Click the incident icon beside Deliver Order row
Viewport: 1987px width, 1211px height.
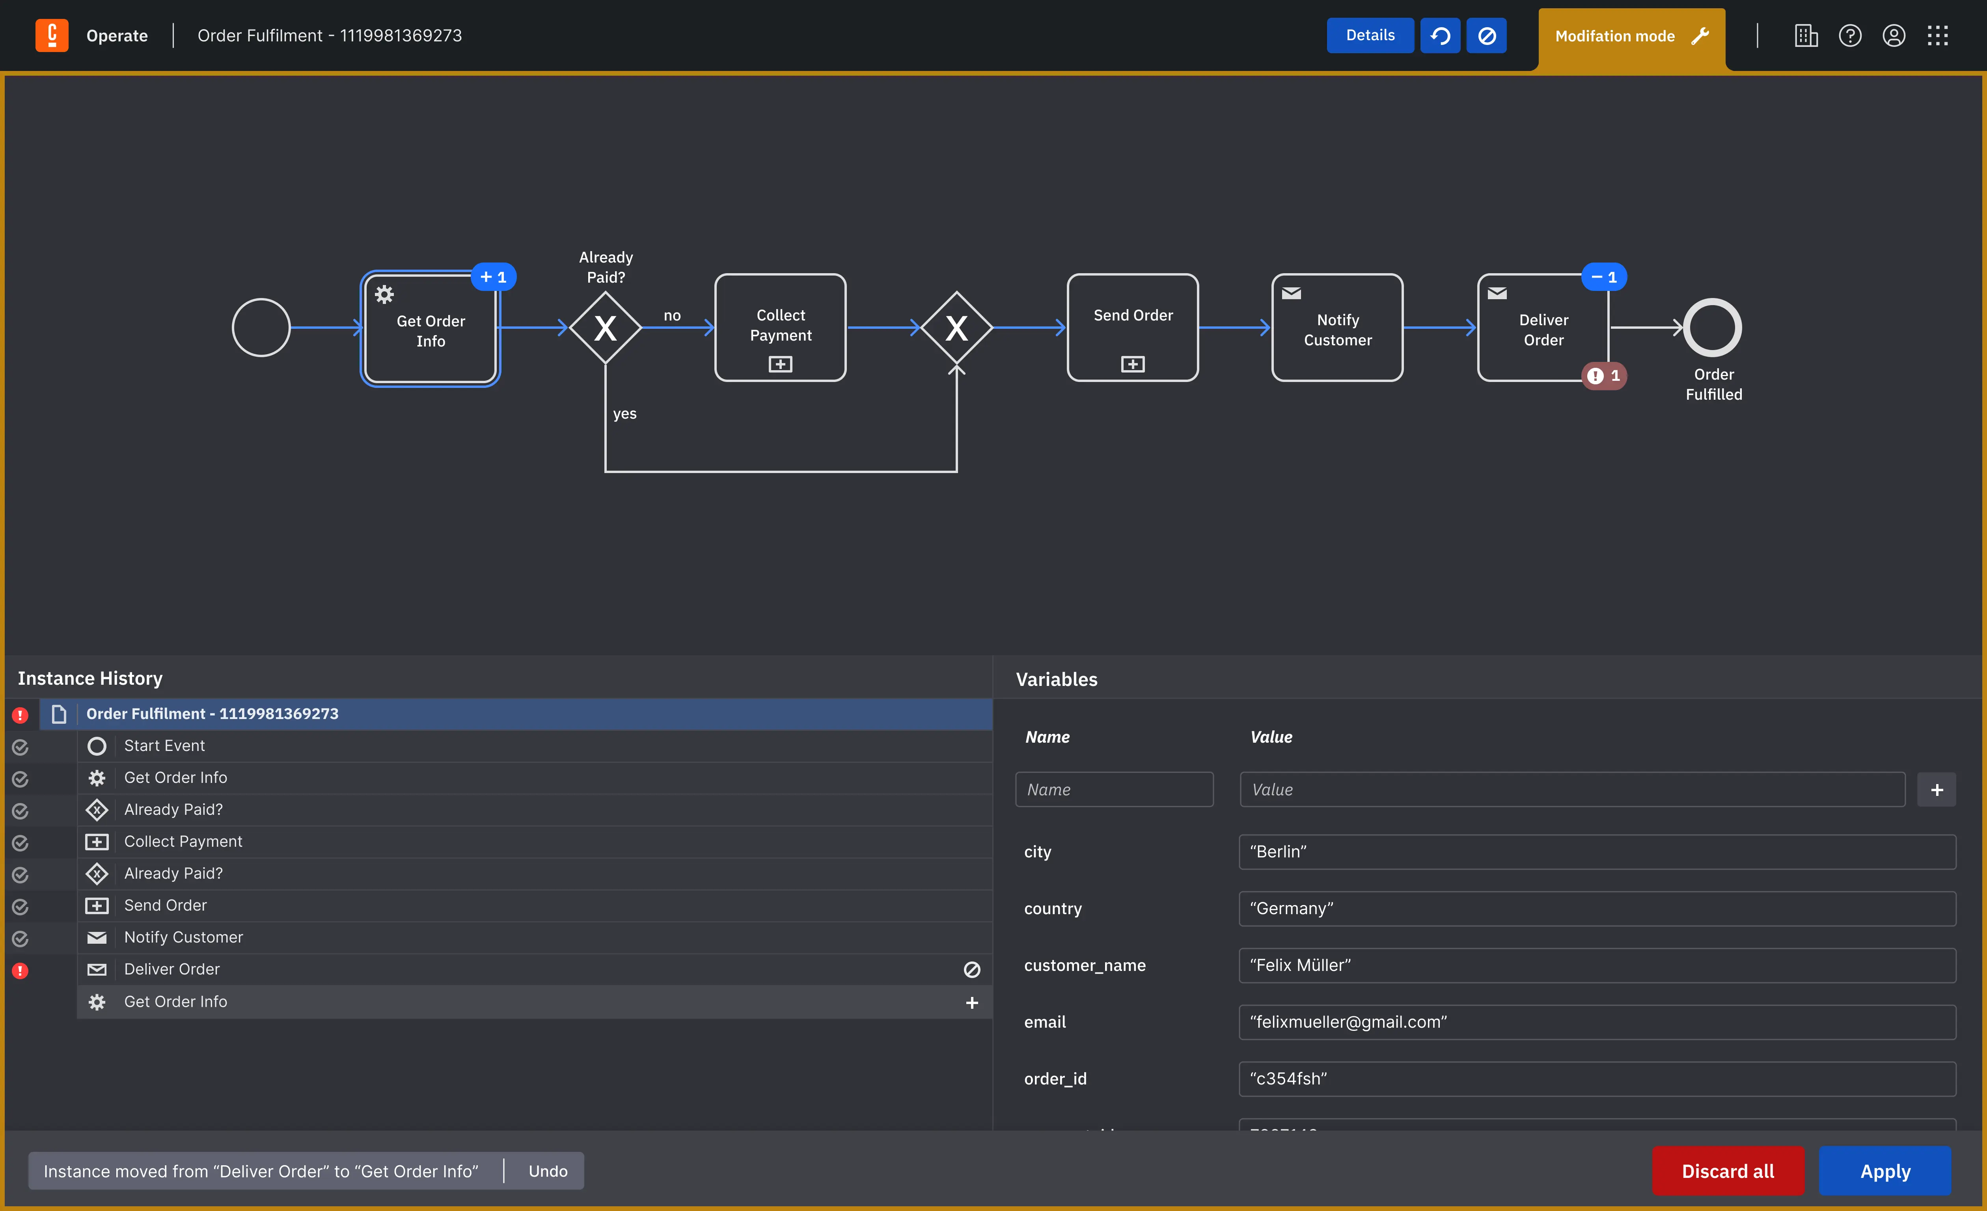[20, 971]
